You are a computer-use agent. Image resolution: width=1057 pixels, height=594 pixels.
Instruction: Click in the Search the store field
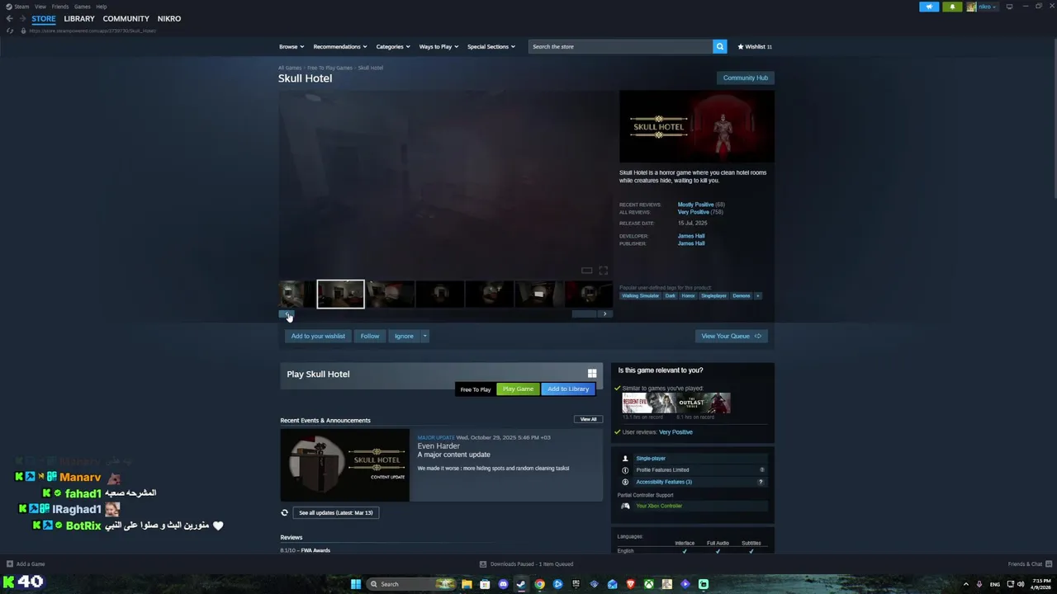620,46
